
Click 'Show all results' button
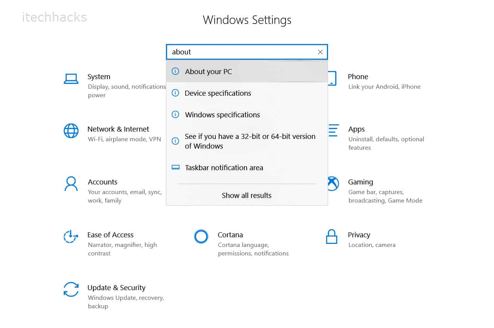[247, 195]
